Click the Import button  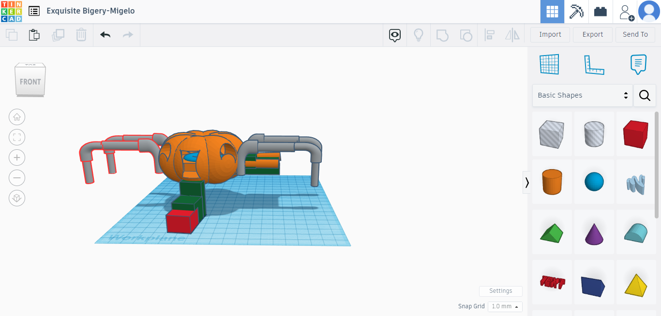[550, 34]
